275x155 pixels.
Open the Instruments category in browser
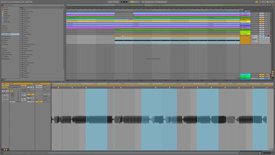point(7,32)
